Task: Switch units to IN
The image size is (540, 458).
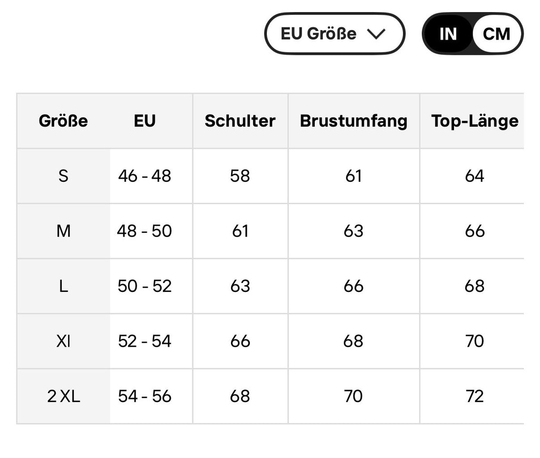Action: [448, 34]
